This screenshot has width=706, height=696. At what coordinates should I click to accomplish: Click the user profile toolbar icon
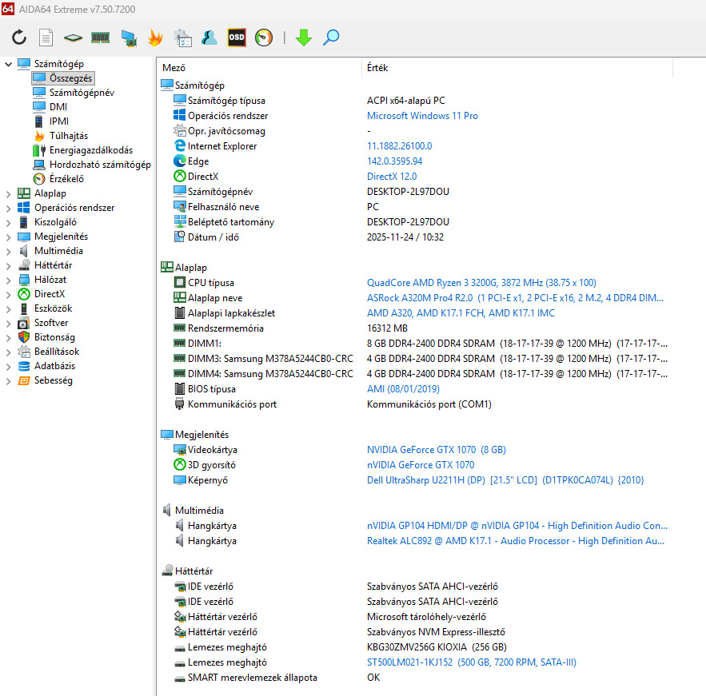209,38
